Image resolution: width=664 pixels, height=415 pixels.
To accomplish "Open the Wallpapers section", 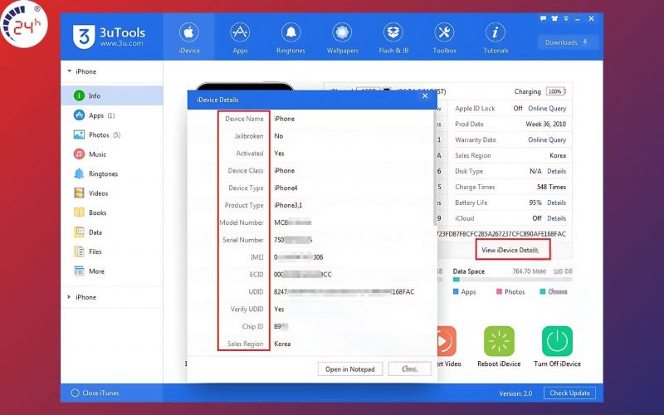I will (342, 37).
